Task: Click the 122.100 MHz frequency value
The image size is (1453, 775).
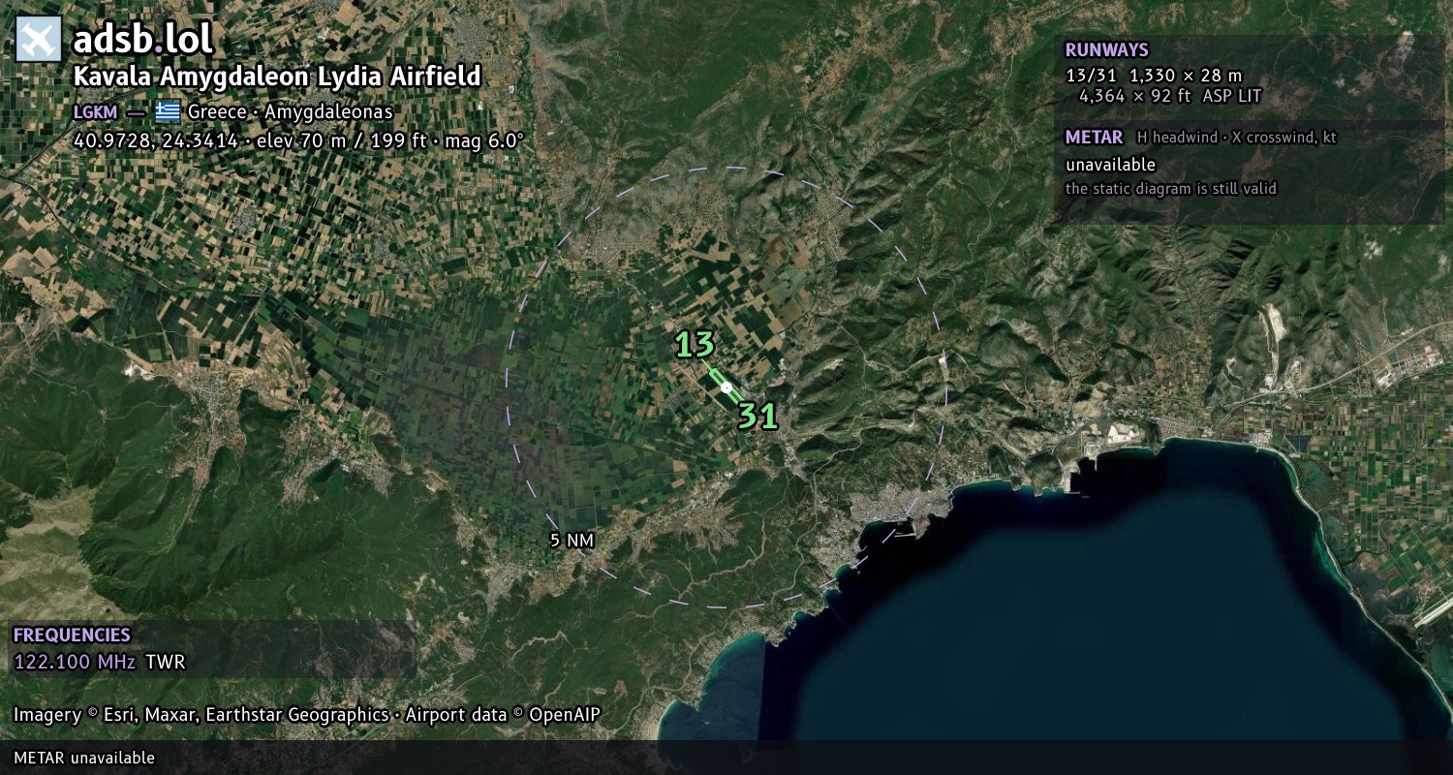Action: 75,663
